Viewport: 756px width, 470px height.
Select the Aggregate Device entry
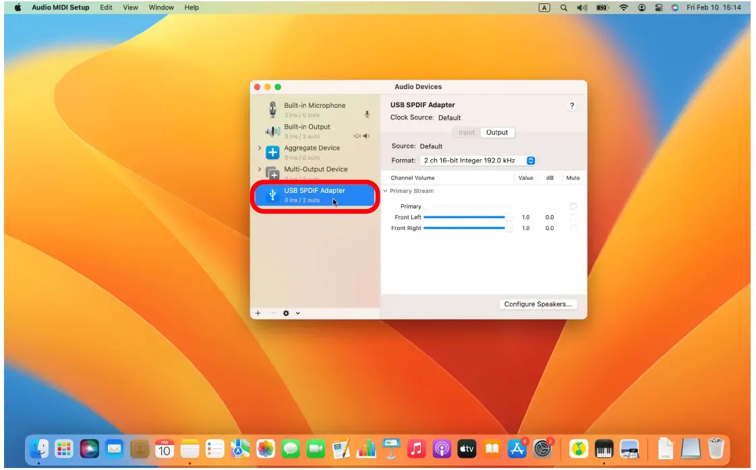pos(314,152)
